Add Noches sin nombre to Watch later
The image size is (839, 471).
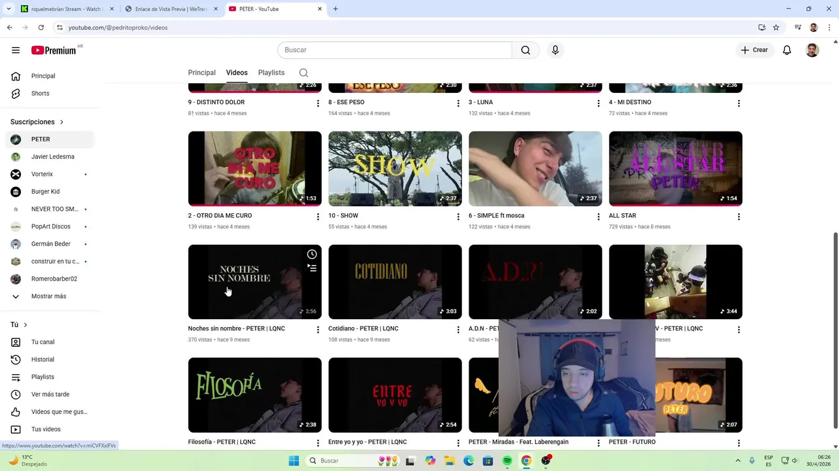312,254
